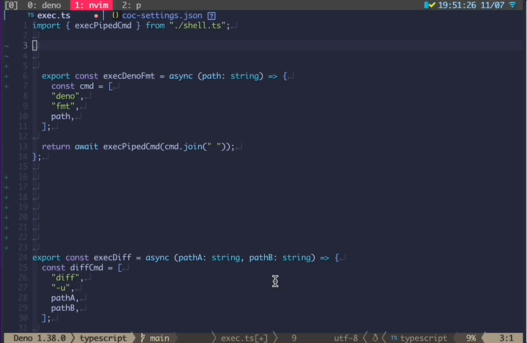This screenshot has height=343, width=527.
Task: Click the number 9 in statusline
Action: [x=294, y=338]
